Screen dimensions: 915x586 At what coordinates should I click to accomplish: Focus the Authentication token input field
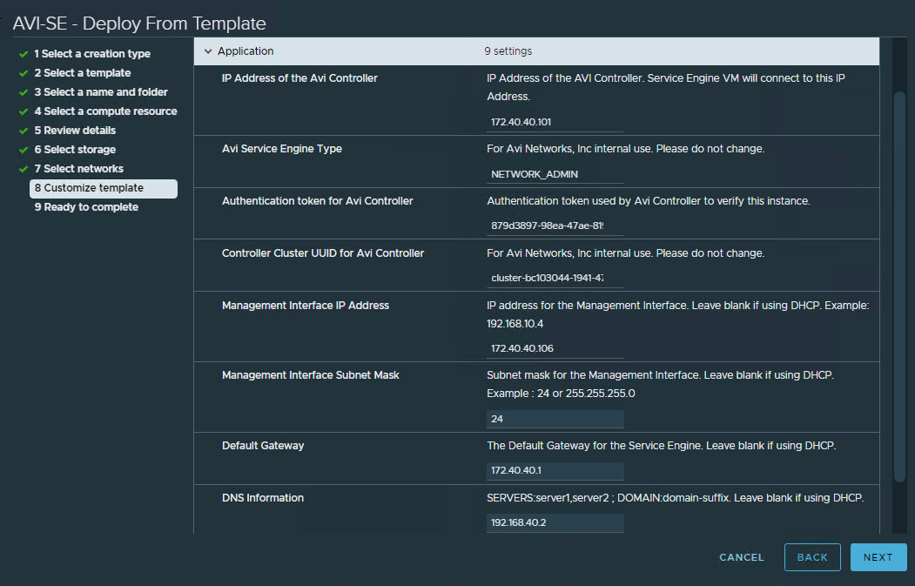555,226
